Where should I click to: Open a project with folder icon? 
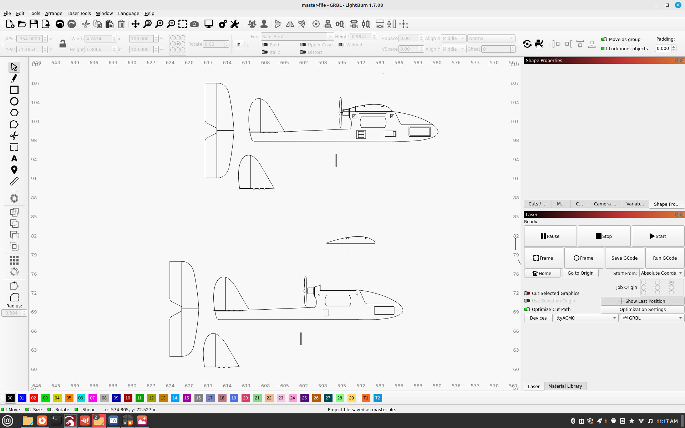coord(22,24)
